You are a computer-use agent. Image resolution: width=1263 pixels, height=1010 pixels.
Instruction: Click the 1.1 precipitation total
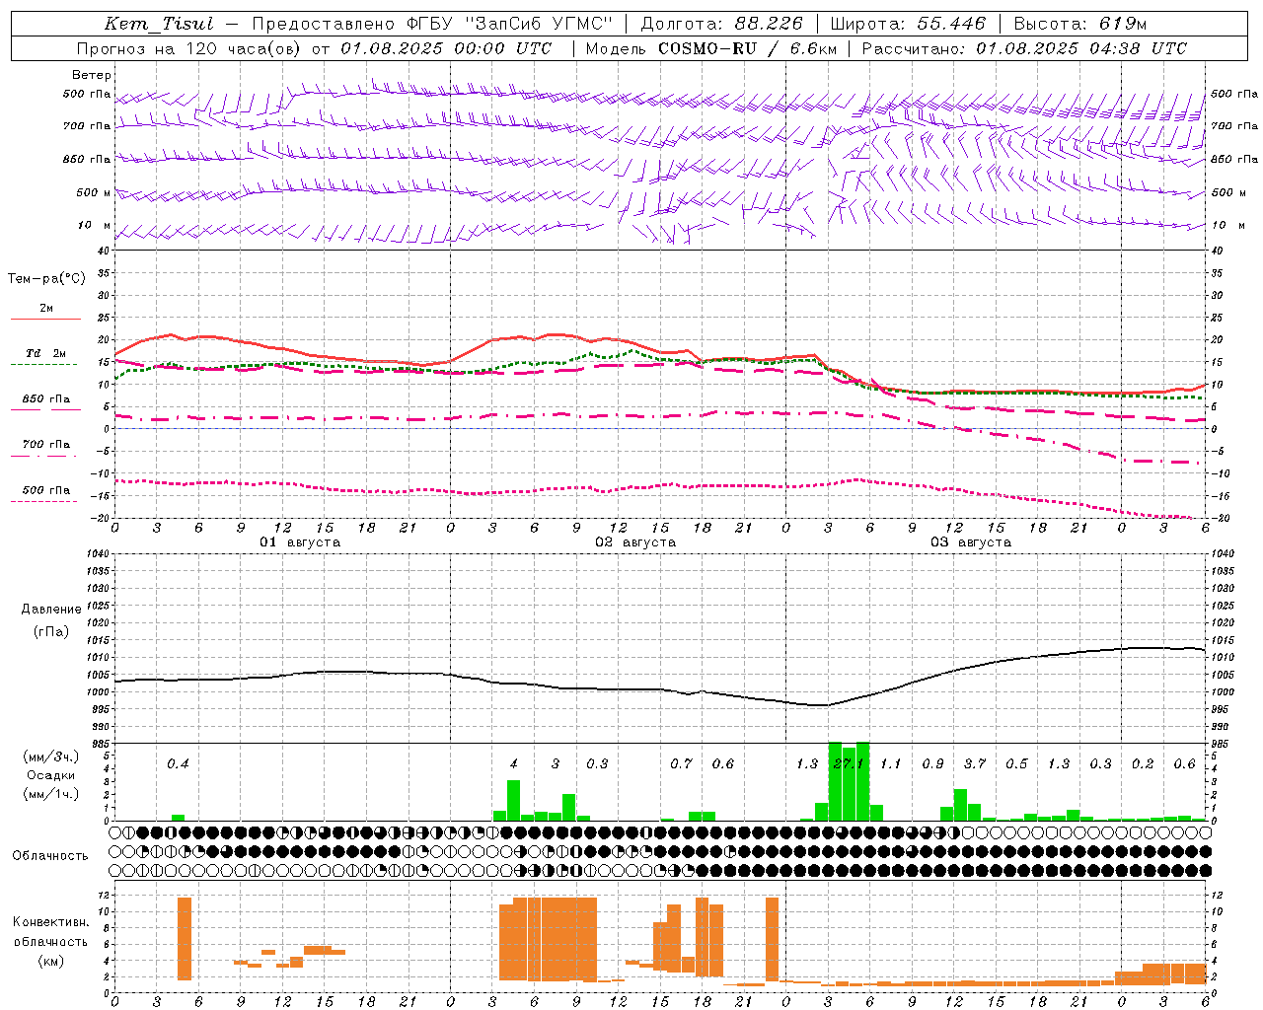pyautogui.click(x=891, y=764)
